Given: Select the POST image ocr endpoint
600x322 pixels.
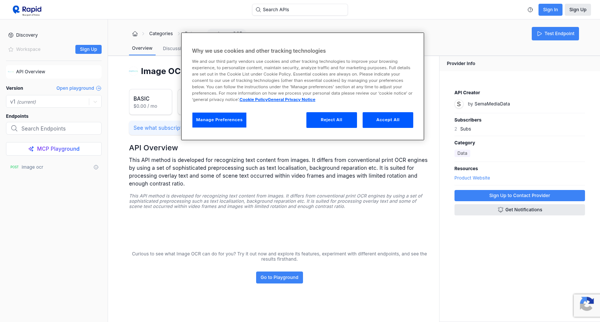Looking at the screenshot, I should (54, 167).
